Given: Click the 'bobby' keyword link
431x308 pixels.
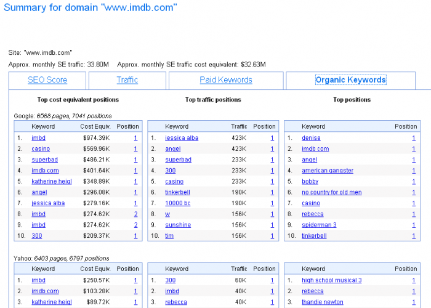Looking at the screenshot, I should coord(310,181).
